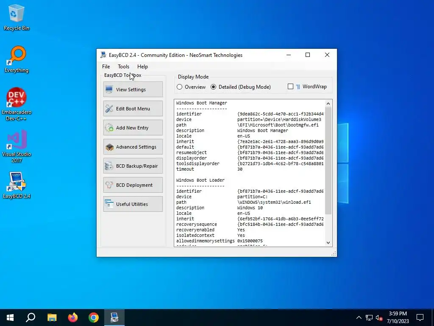Open the Recycle Bin desktop icon
The height and width of the screenshot is (326, 434).
click(17, 17)
